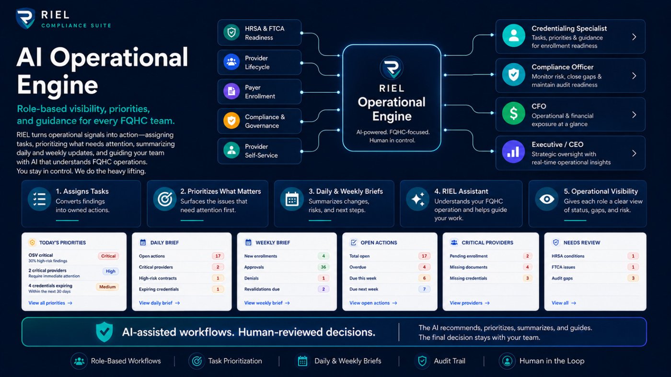Click the Daily & Weekly Briefs calendar icon
The height and width of the screenshot is (377, 671).
click(x=292, y=200)
